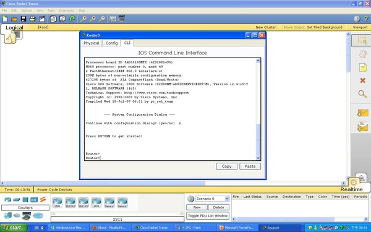This screenshot has width=371, height=232.
Task: Create a new file from toolbar
Action: [5, 19]
